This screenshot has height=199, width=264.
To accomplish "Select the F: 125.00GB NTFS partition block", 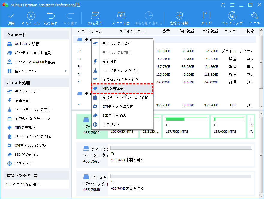I will [x=228, y=126].
